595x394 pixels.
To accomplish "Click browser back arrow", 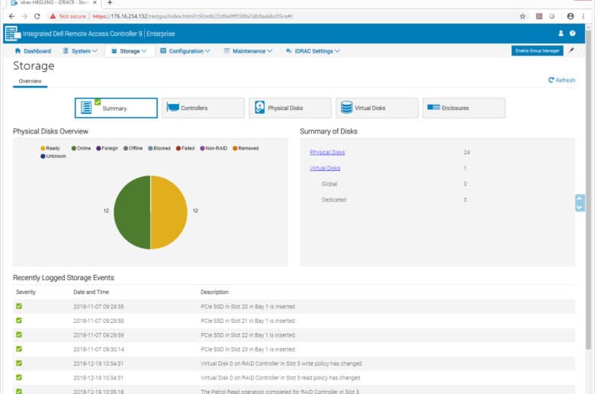I will 11,16.
